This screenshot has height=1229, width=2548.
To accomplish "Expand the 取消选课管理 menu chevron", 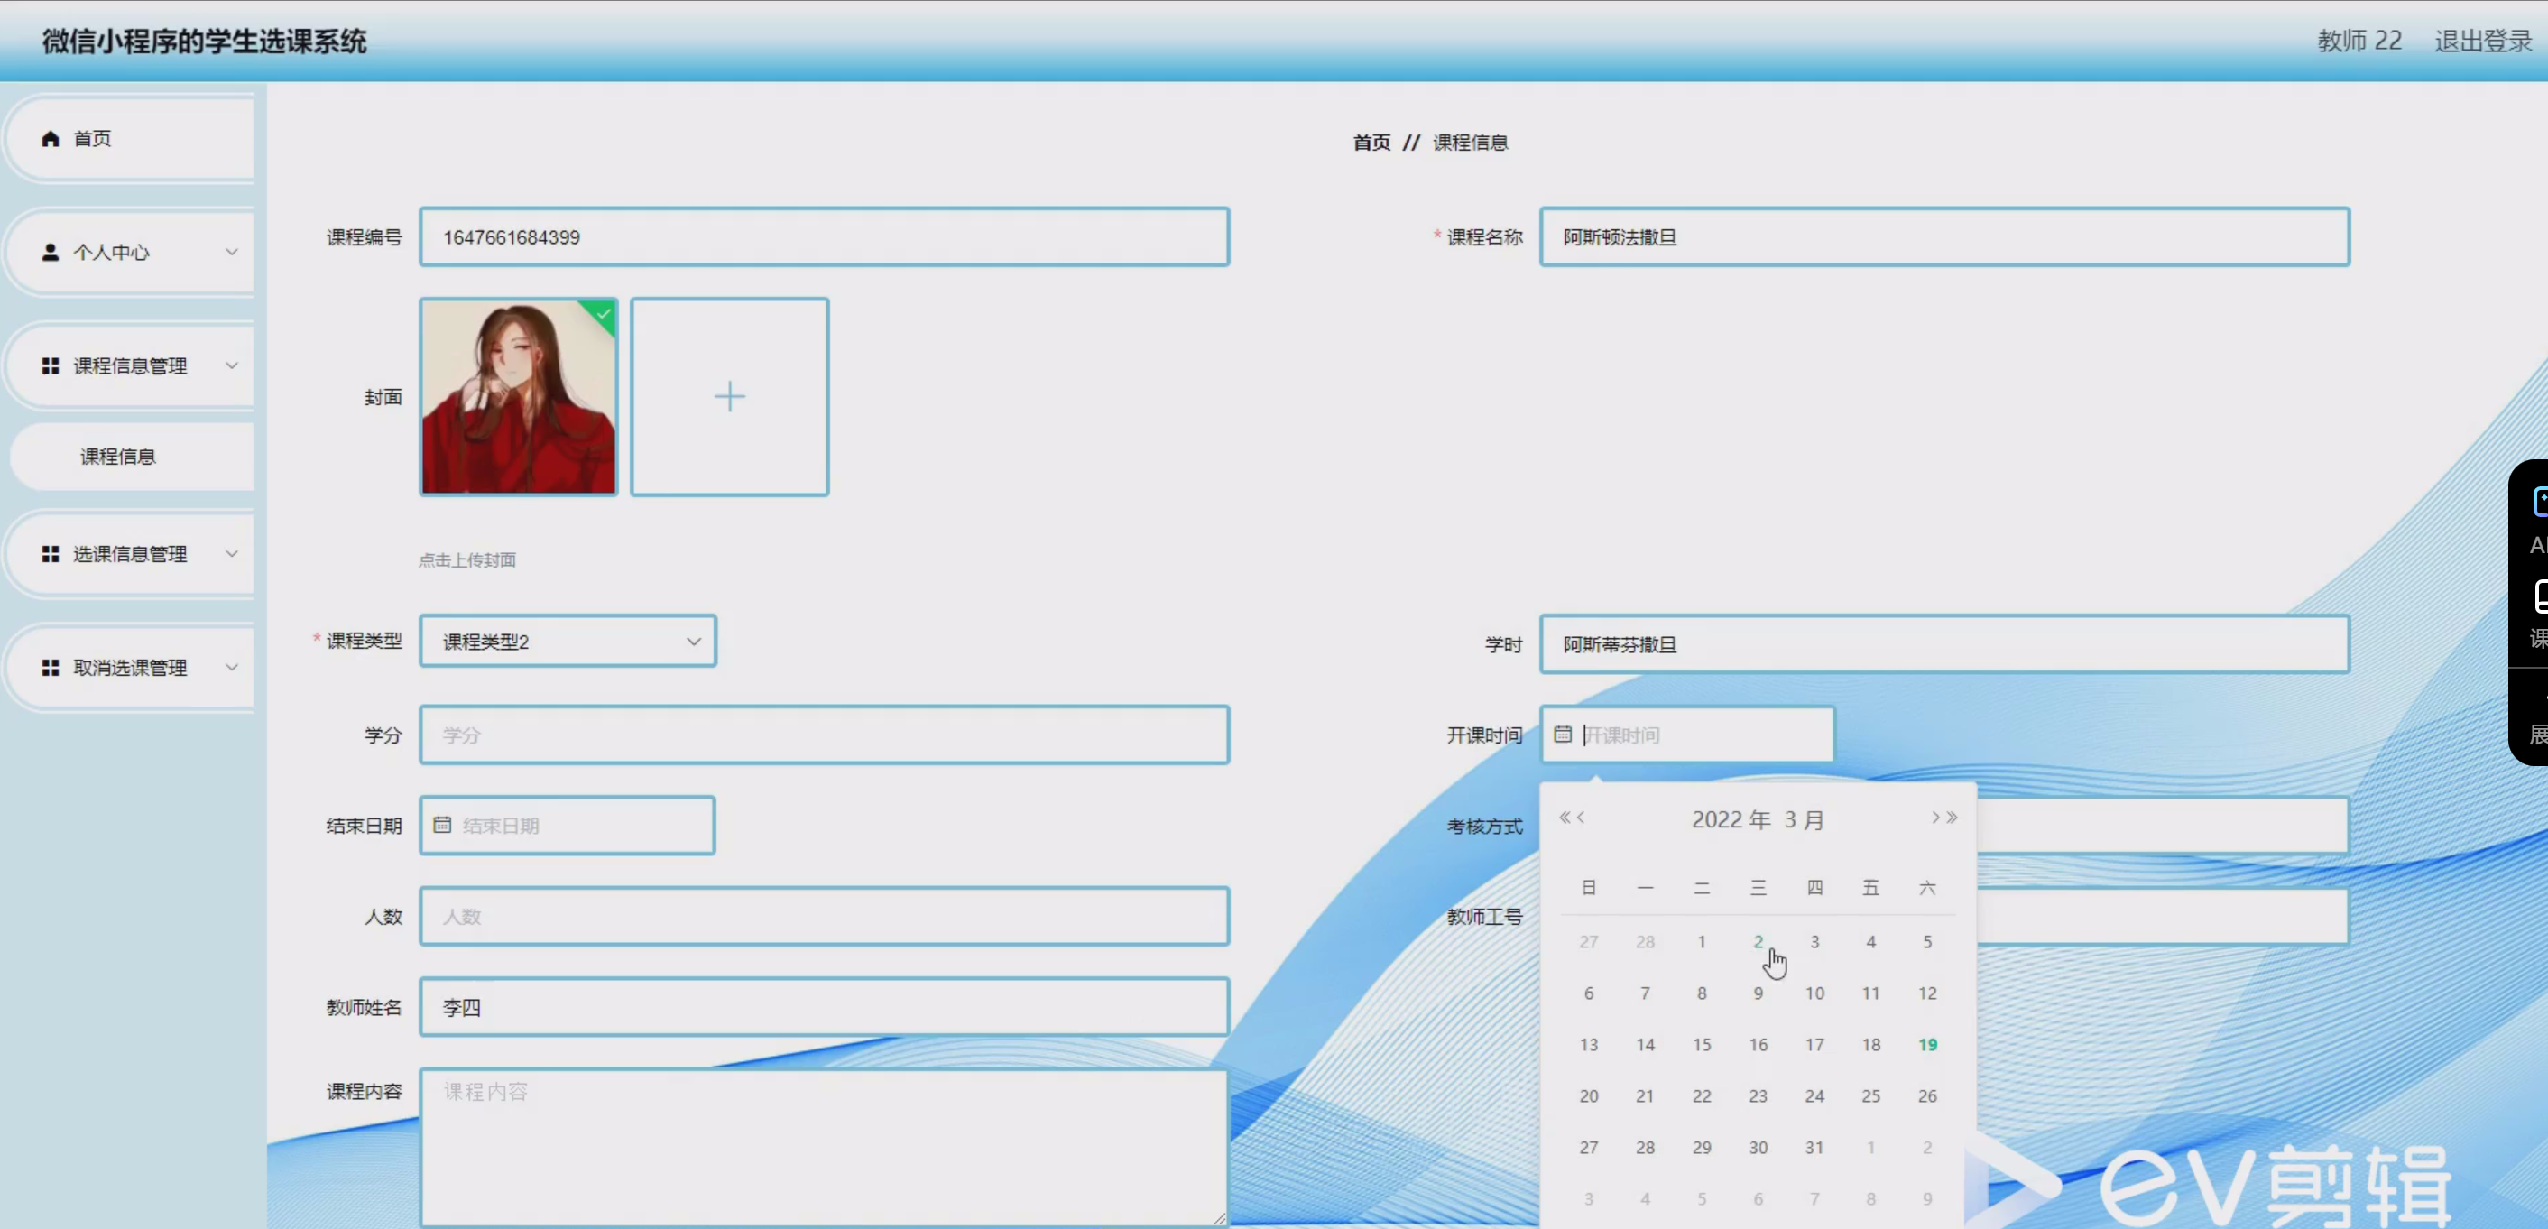I will (x=232, y=667).
